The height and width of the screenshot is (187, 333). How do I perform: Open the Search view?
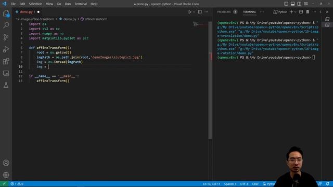tap(6, 25)
